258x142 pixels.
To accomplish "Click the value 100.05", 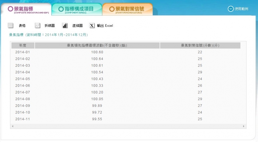I will coord(97,99).
